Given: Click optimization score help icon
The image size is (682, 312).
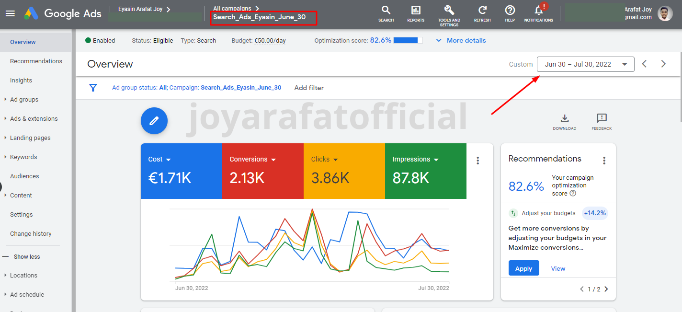Looking at the screenshot, I should [573, 194].
